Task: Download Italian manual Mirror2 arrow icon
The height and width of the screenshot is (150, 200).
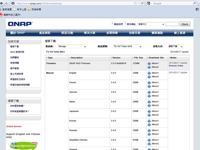Action: (149, 105)
